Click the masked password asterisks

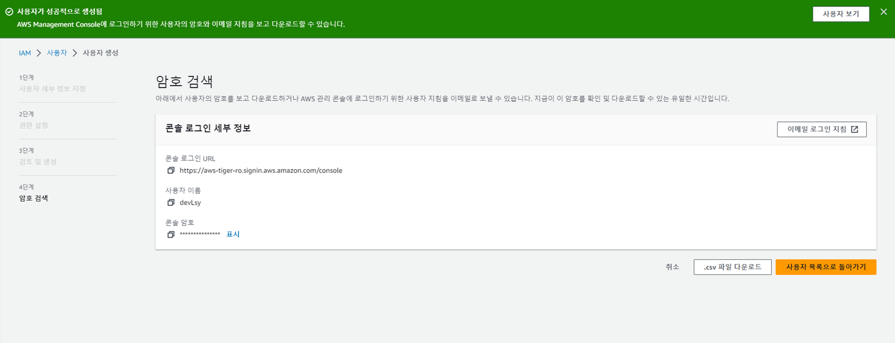200,234
